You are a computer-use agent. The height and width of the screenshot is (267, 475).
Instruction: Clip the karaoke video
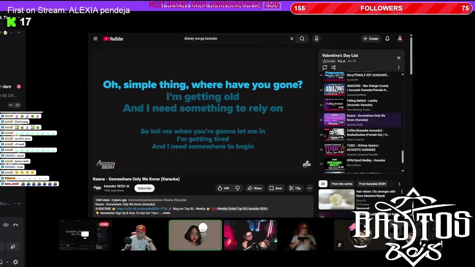[295, 188]
